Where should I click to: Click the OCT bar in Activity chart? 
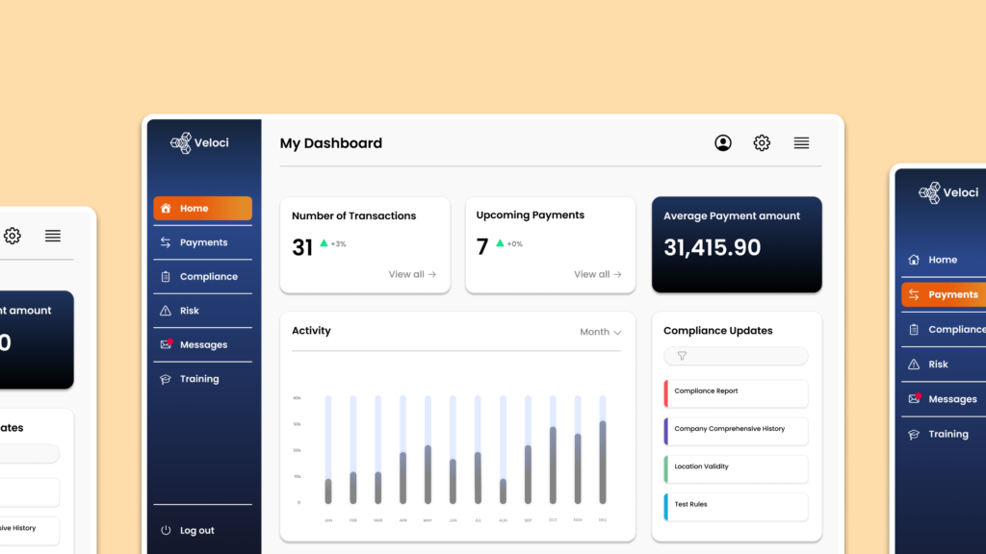pos(553,466)
